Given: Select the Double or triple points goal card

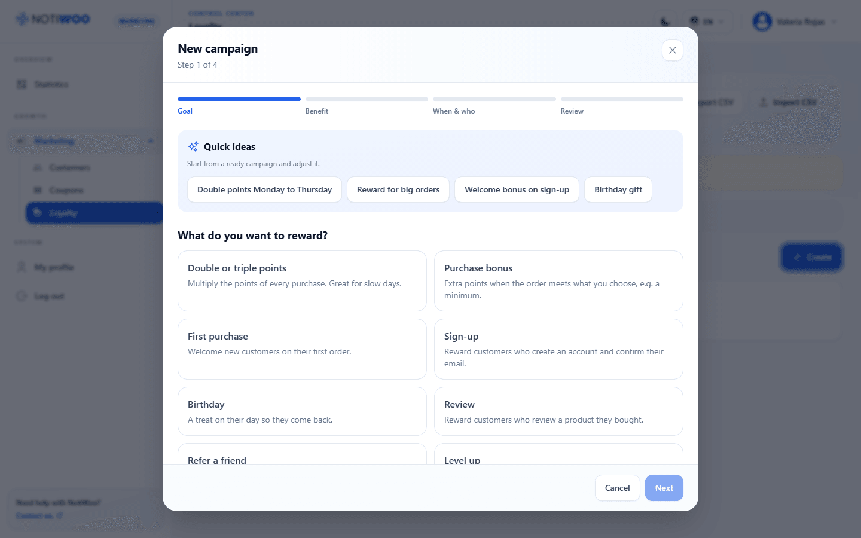Looking at the screenshot, I should (302, 281).
